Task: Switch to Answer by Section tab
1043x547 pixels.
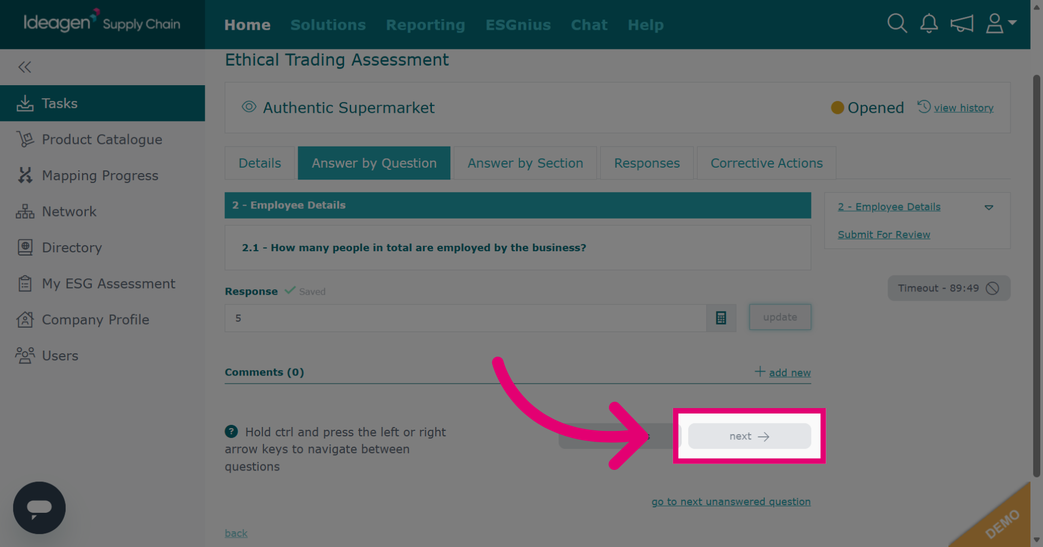Action: point(525,163)
